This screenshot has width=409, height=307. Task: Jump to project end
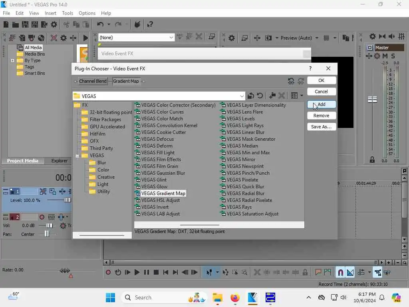click(175, 272)
